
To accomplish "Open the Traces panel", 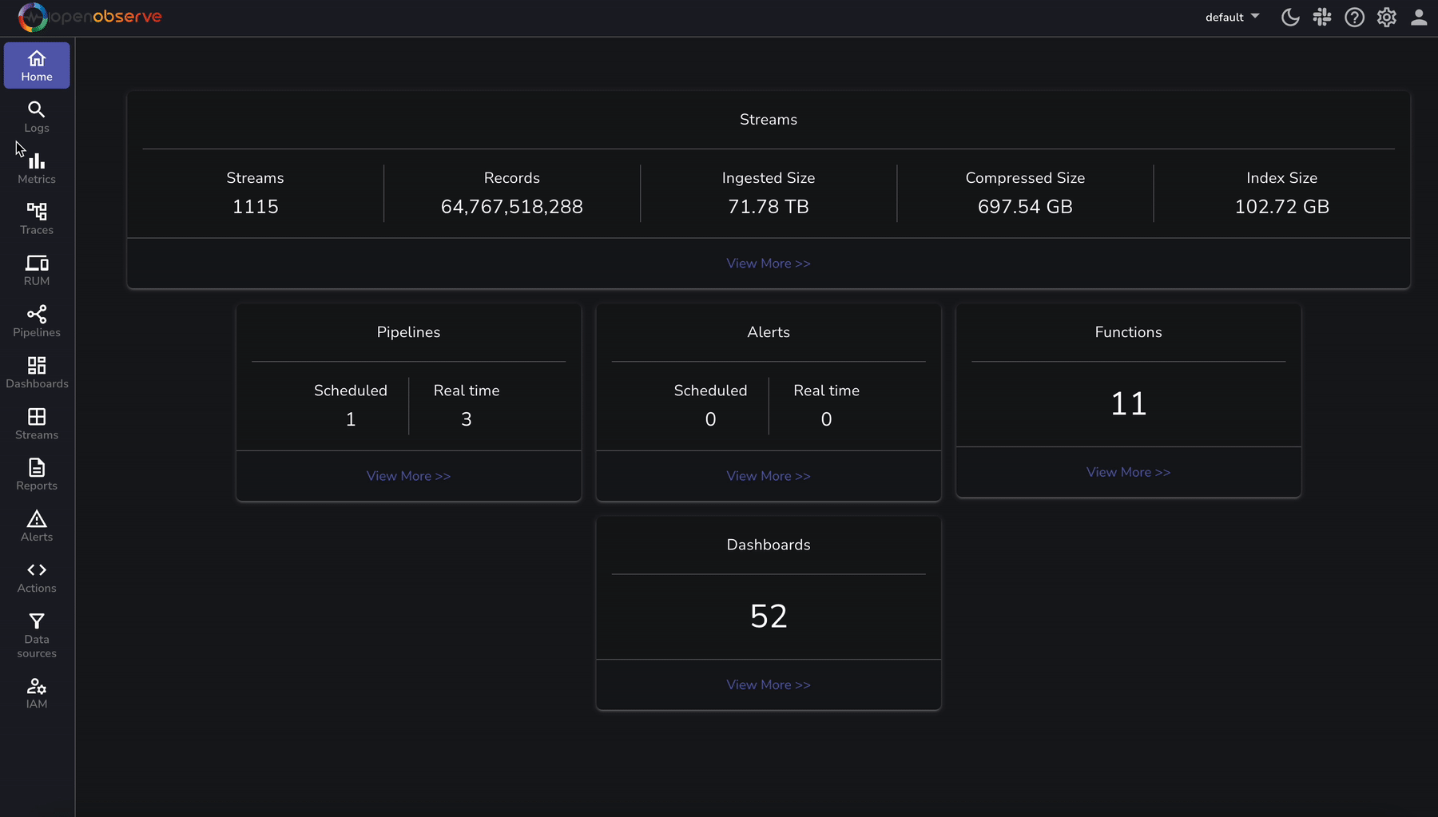I will 36,218.
